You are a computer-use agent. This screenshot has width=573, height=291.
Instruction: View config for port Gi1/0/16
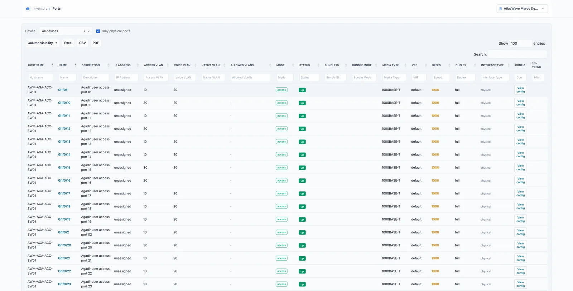521,181
